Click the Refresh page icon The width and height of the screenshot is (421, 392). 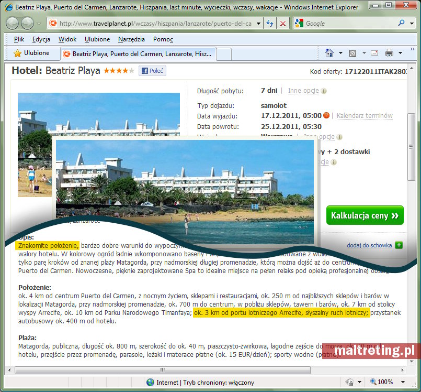[x=270, y=24]
